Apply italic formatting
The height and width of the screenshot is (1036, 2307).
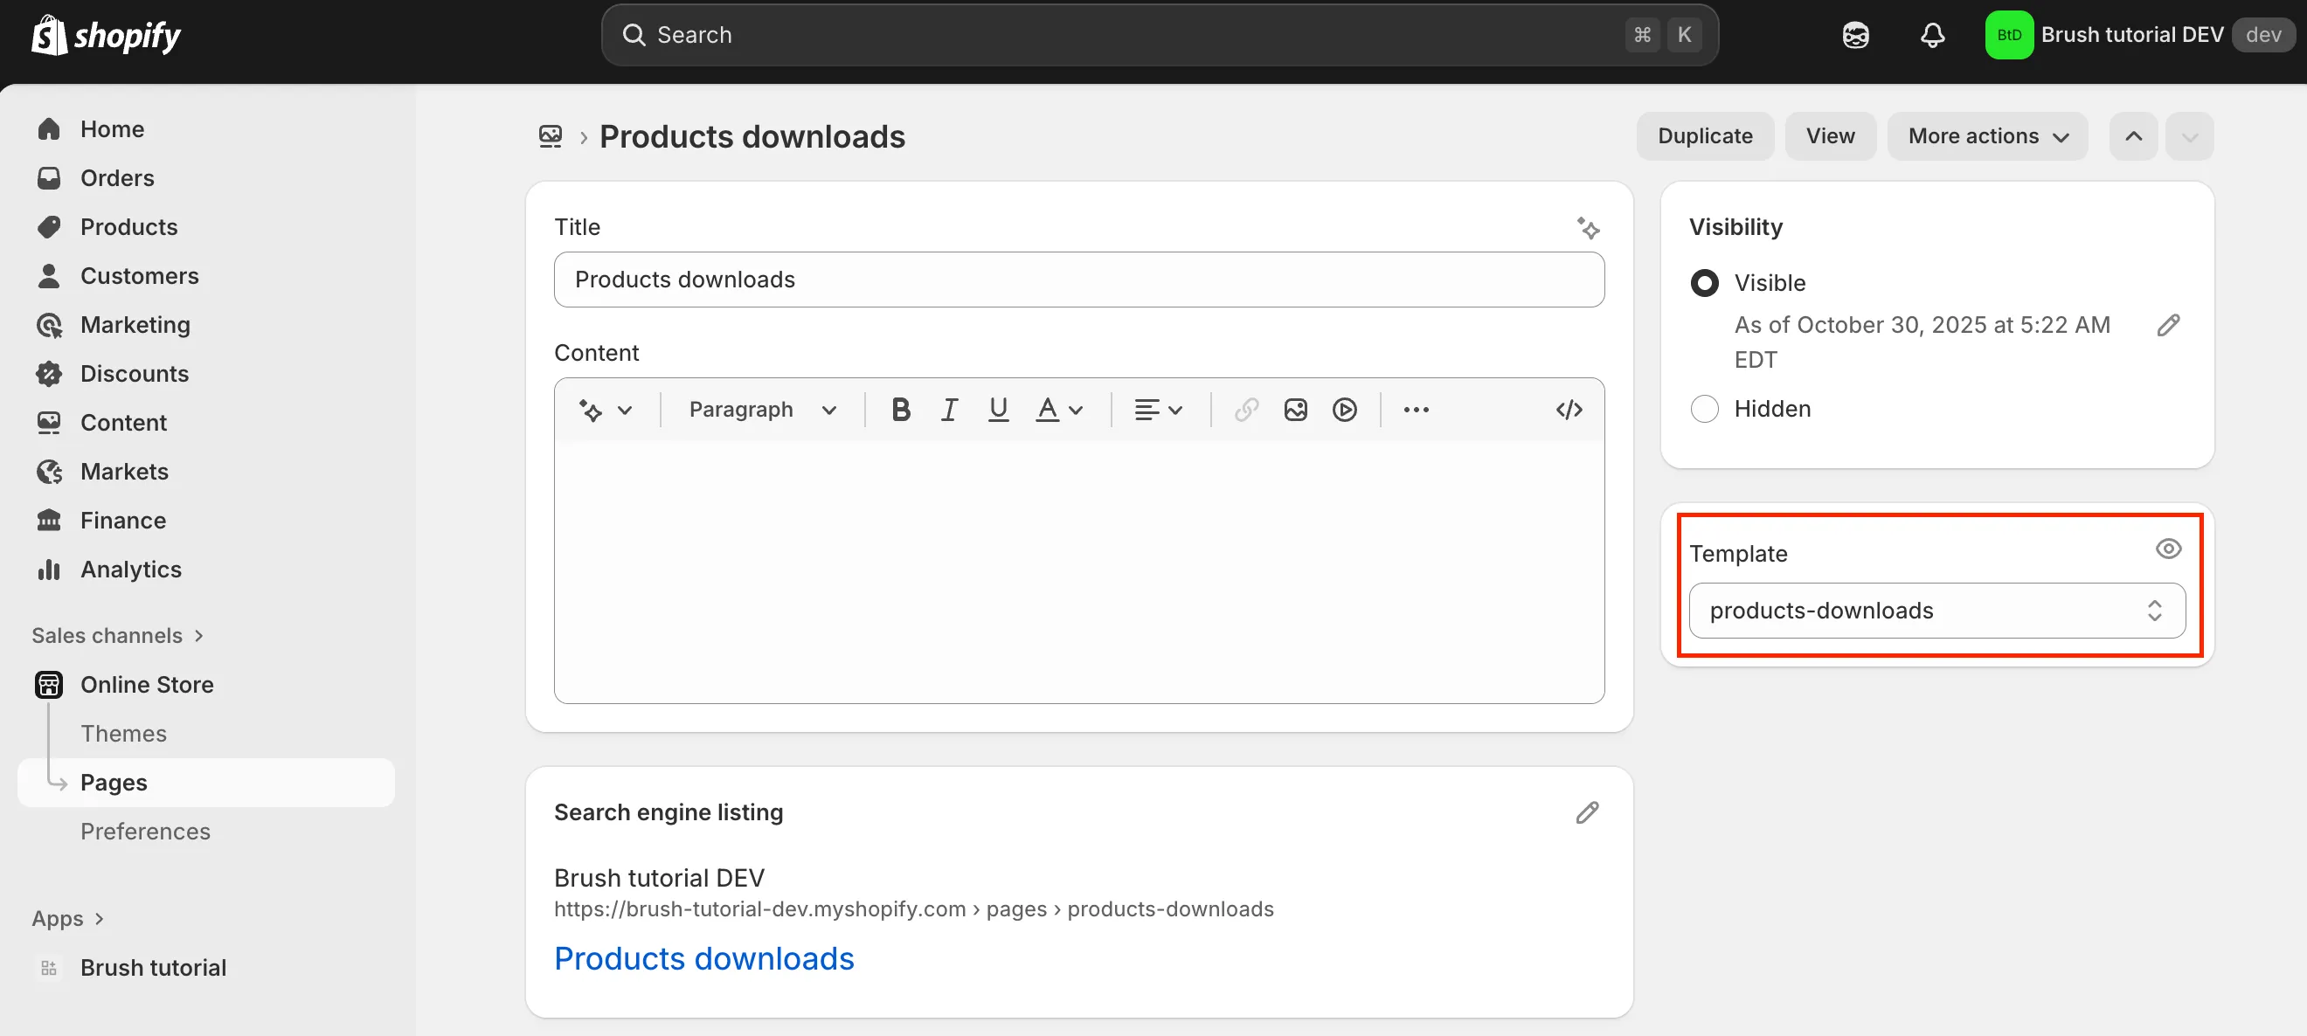948,409
